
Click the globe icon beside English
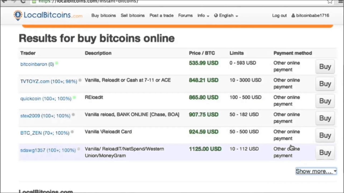(x=216, y=16)
